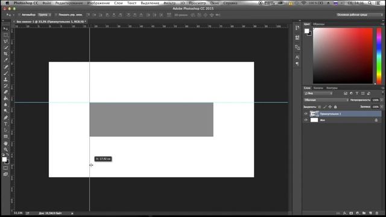Viewport: 386px width, 217px height.
Task: Open the Изображение menu
Action: tap(98, 3)
